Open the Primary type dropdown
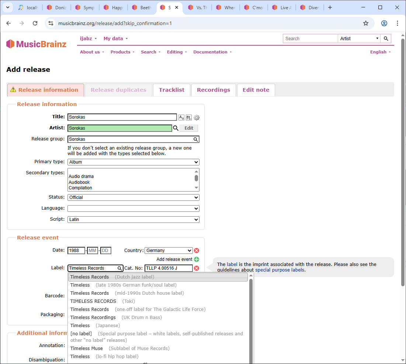Screen dimensions: 406x364 click(133, 162)
